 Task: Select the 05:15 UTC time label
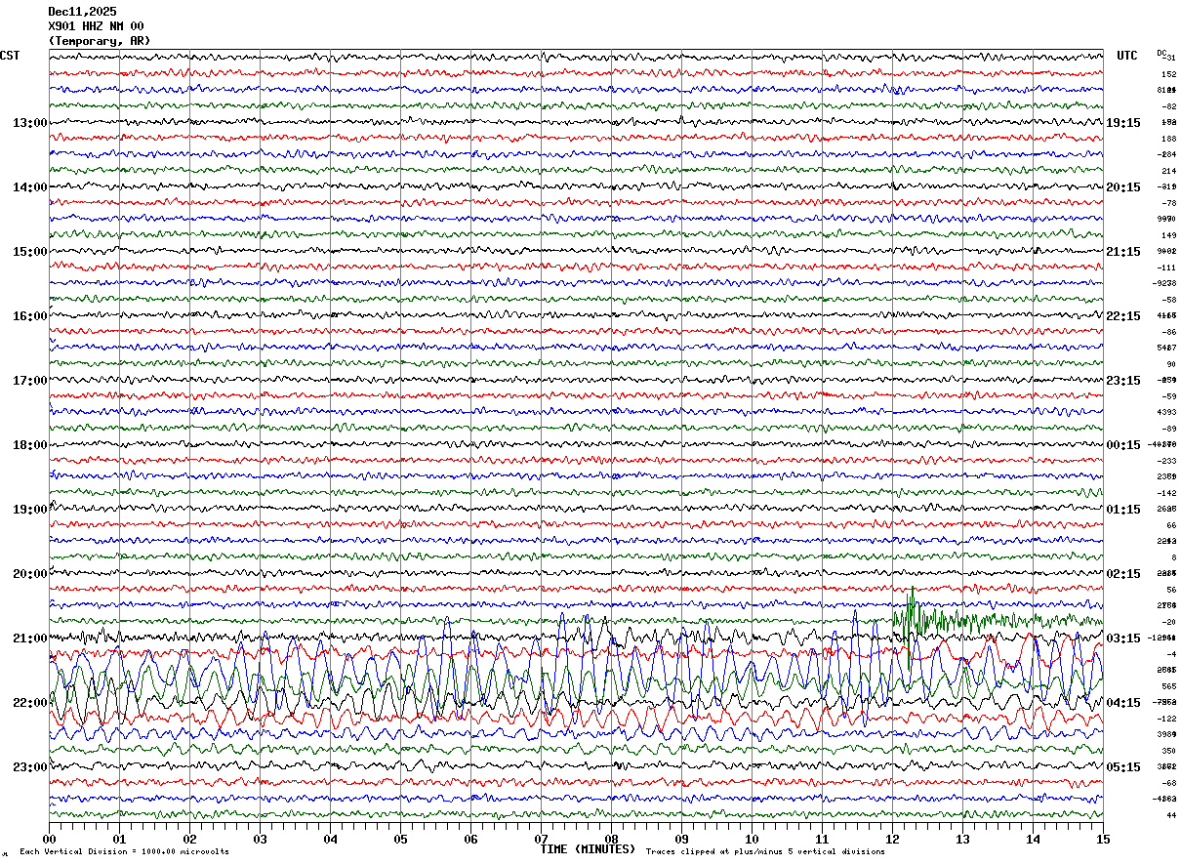(x=1123, y=767)
